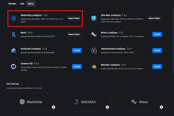174x116 pixels.
Task: Open folder for 3ds Max LiveSync
Action: tap(154, 18)
